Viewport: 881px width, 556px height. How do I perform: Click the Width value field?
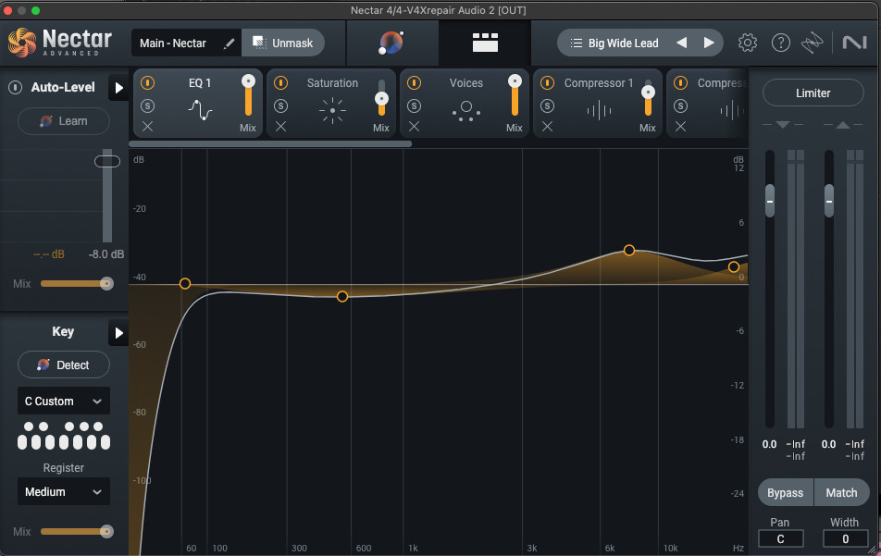(x=845, y=538)
